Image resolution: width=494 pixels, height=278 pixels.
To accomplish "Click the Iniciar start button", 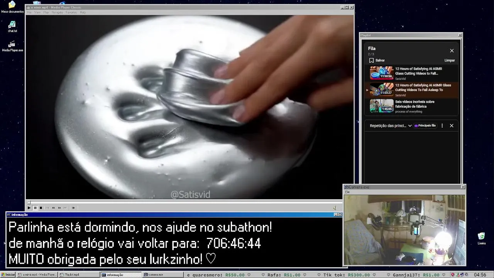I will coord(8,275).
